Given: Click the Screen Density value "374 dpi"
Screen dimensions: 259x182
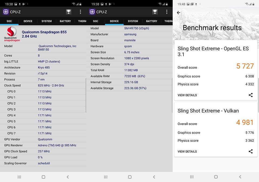Looking at the screenshot, I should [129, 64].
